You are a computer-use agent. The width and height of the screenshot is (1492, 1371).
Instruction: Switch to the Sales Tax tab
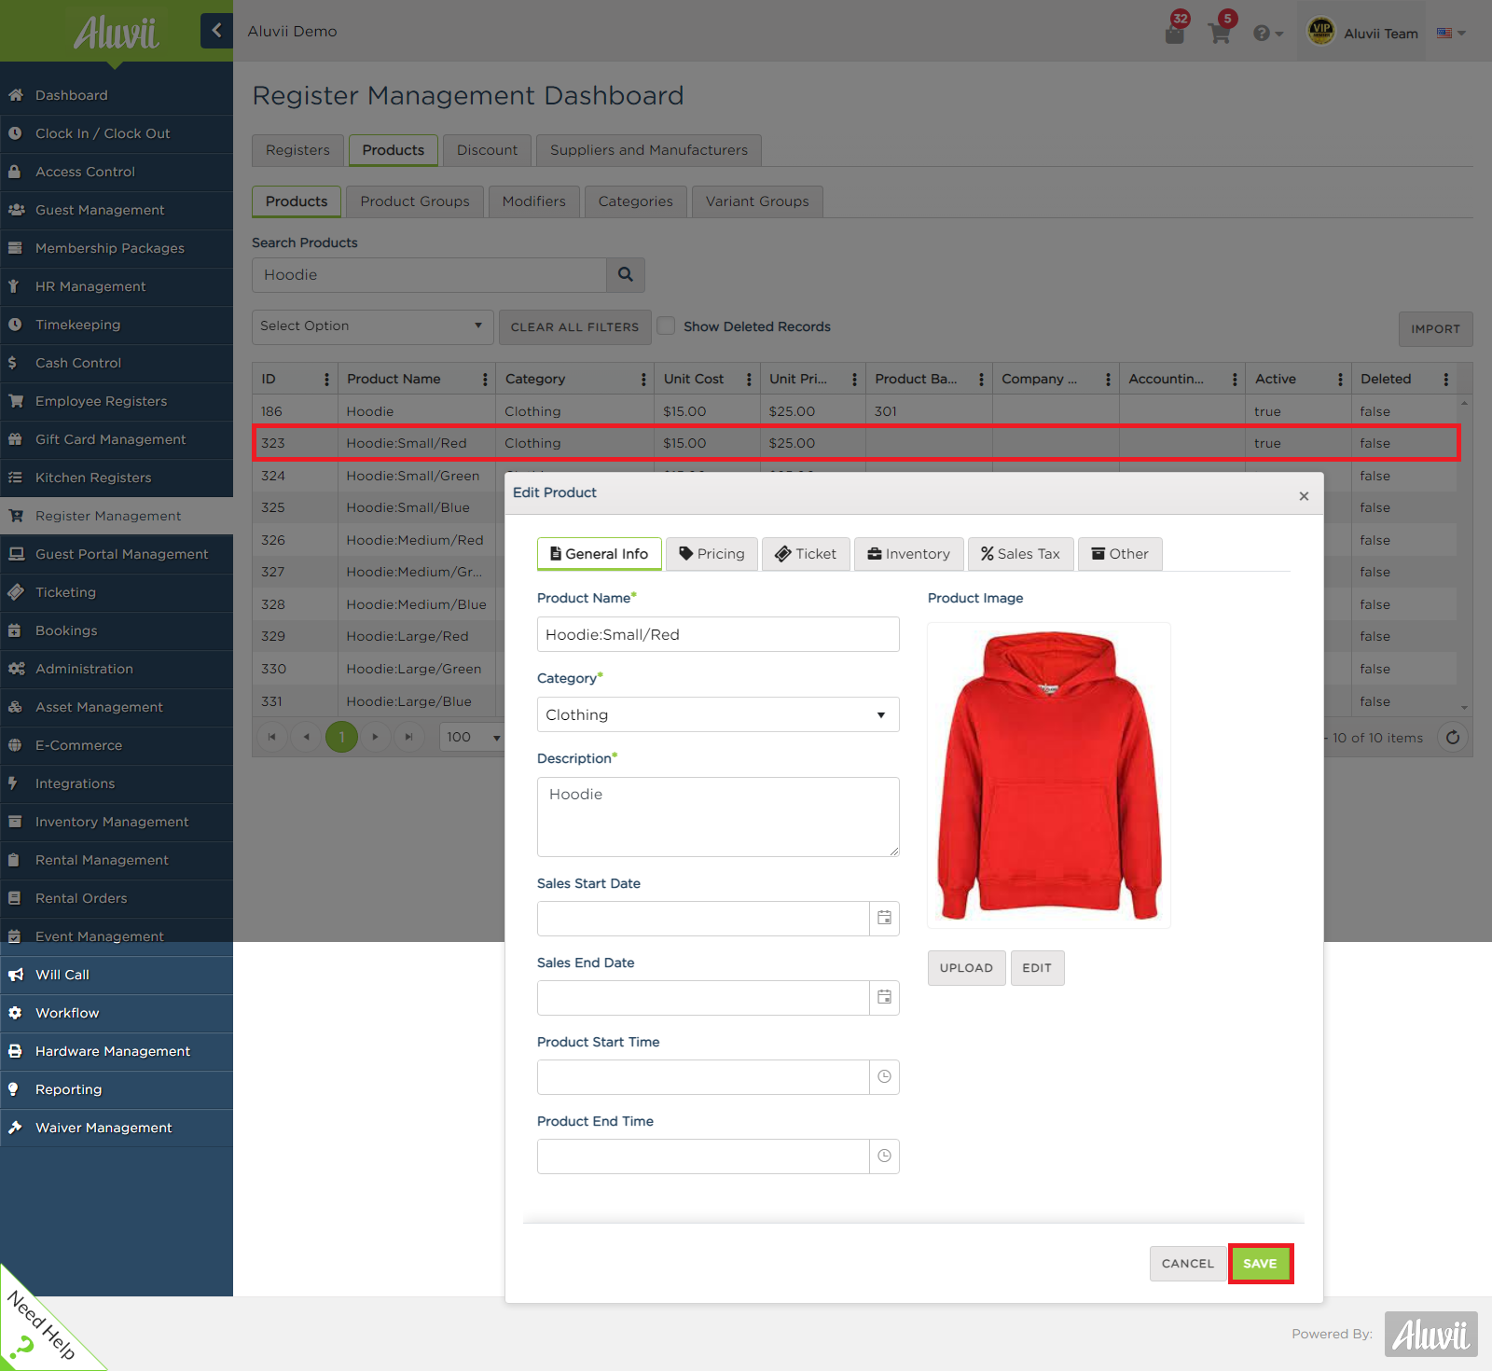(1020, 554)
